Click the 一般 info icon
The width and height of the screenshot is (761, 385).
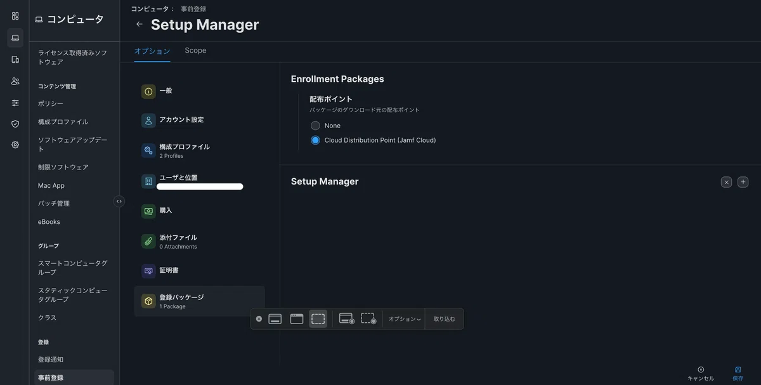pos(148,91)
